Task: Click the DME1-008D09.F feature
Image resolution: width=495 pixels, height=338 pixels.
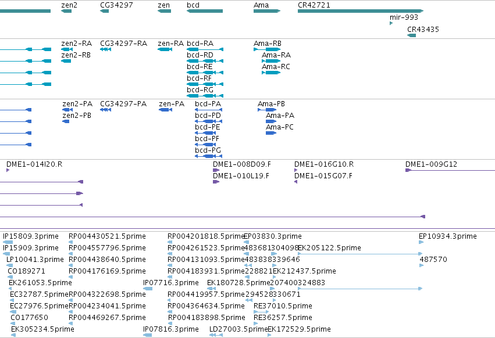Action: (x=216, y=170)
